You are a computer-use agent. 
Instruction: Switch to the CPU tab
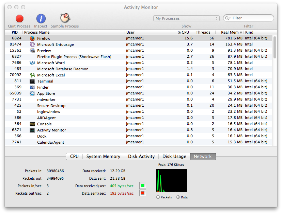[x=74, y=156]
